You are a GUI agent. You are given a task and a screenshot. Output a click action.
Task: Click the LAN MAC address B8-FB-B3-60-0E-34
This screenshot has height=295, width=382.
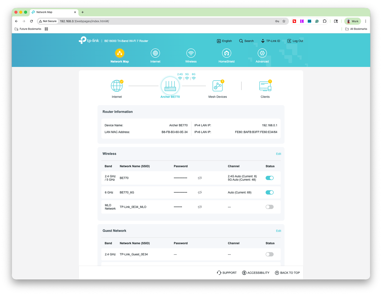[x=175, y=132]
